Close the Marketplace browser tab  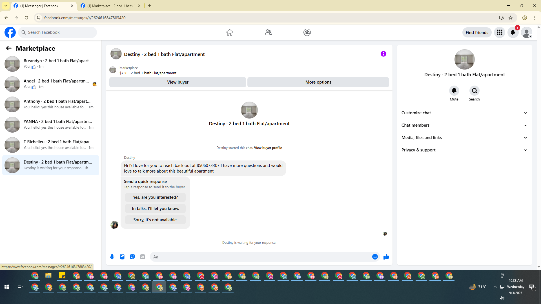139,6
